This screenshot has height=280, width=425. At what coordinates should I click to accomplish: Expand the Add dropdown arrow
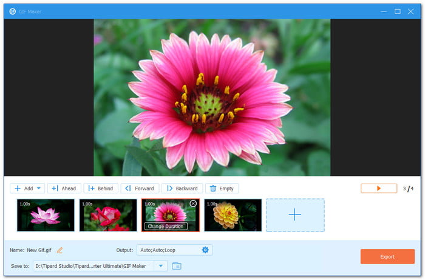tap(39, 188)
